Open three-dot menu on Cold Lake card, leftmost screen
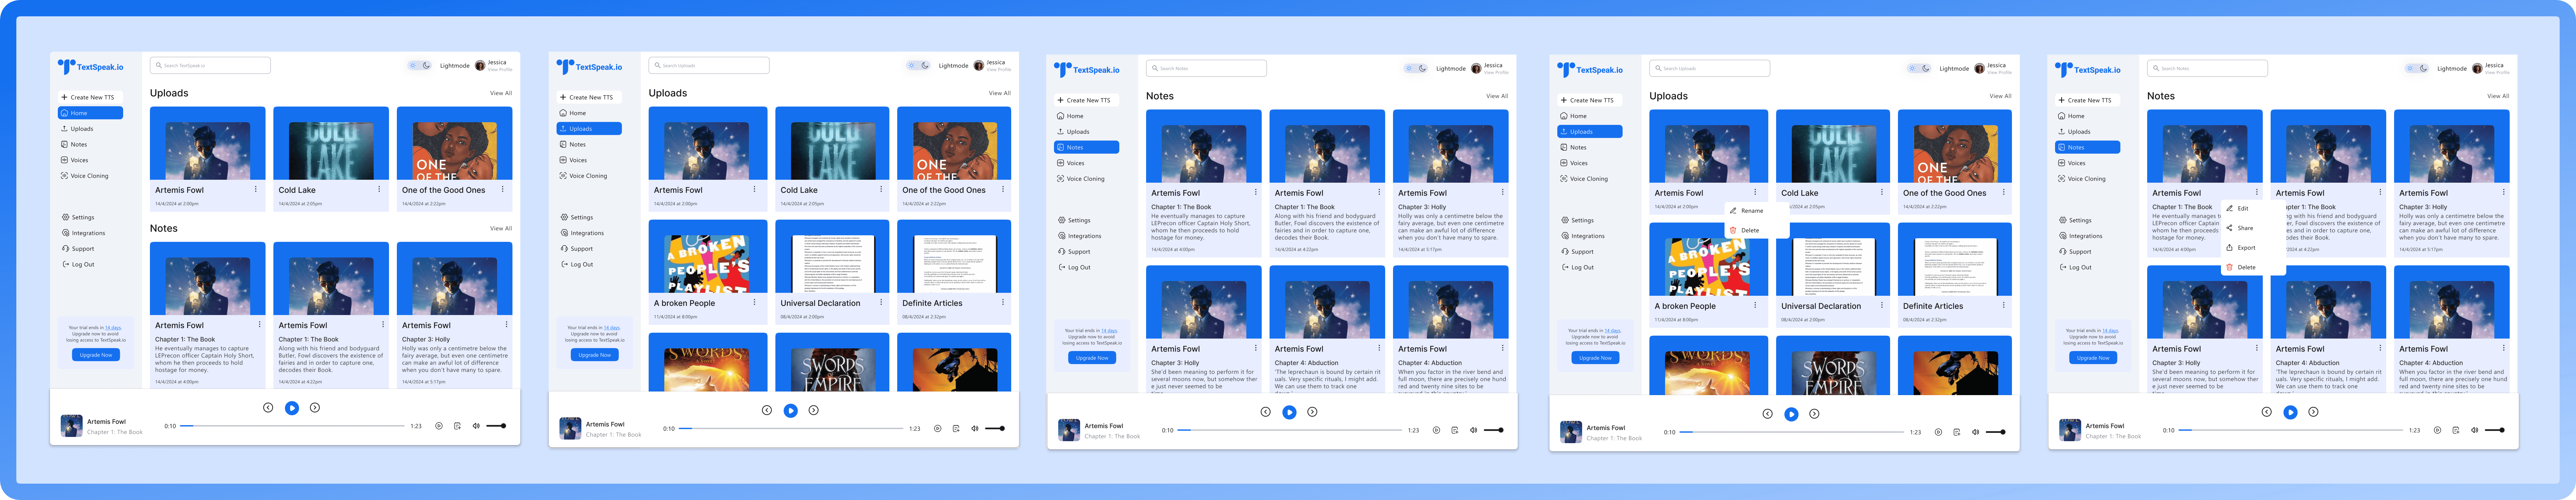 pyautogui.click(x=379, y=189)
